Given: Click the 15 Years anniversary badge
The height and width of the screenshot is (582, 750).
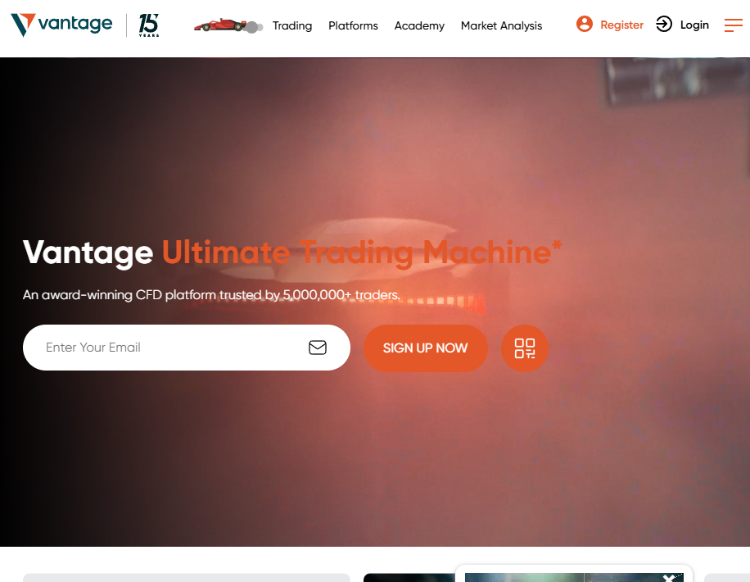Looking at the screenshot, I should [149, 25].
